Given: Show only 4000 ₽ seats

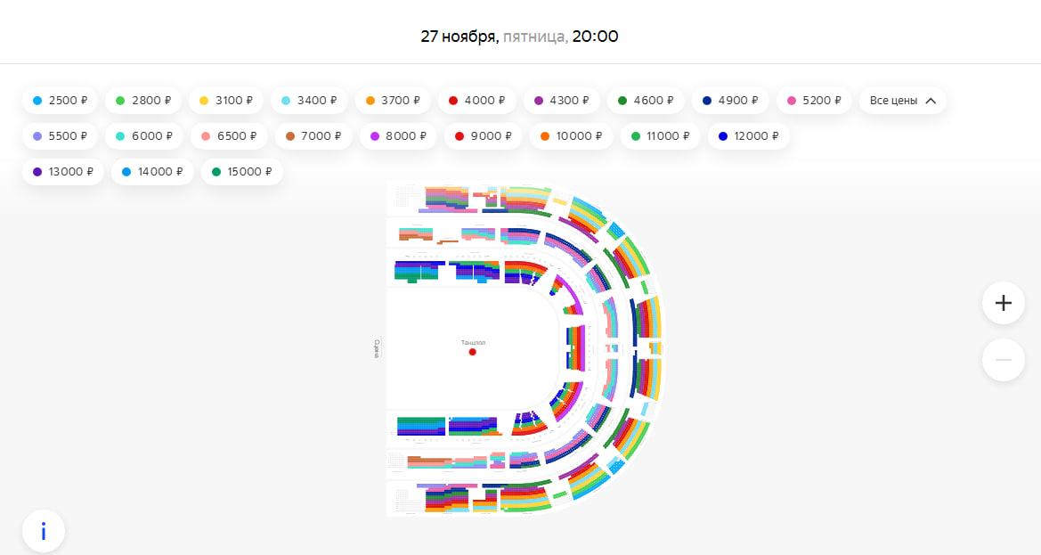Looking at the screenshot, I should click(x=477, y=101).
